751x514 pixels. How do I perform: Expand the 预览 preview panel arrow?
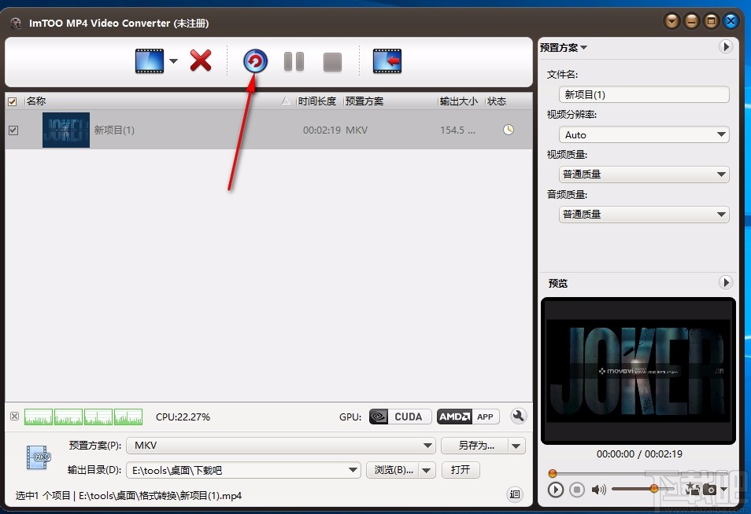[x=725, y=282]
